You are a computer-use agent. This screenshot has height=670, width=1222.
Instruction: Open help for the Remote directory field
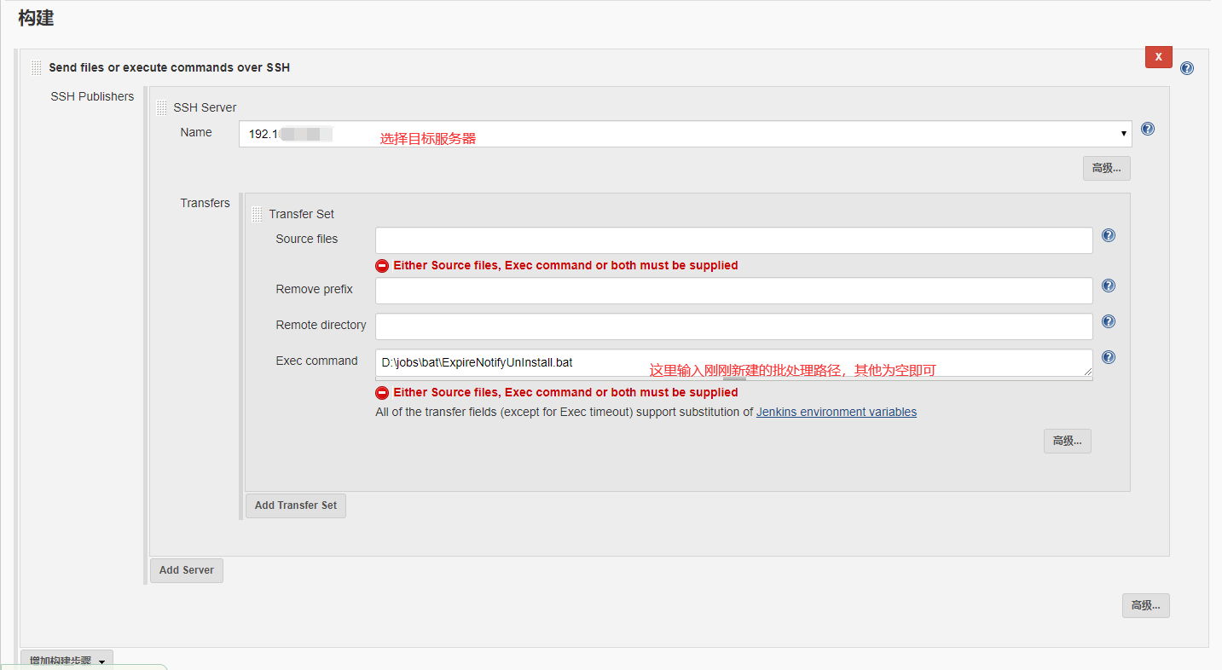pos(1108,321)
